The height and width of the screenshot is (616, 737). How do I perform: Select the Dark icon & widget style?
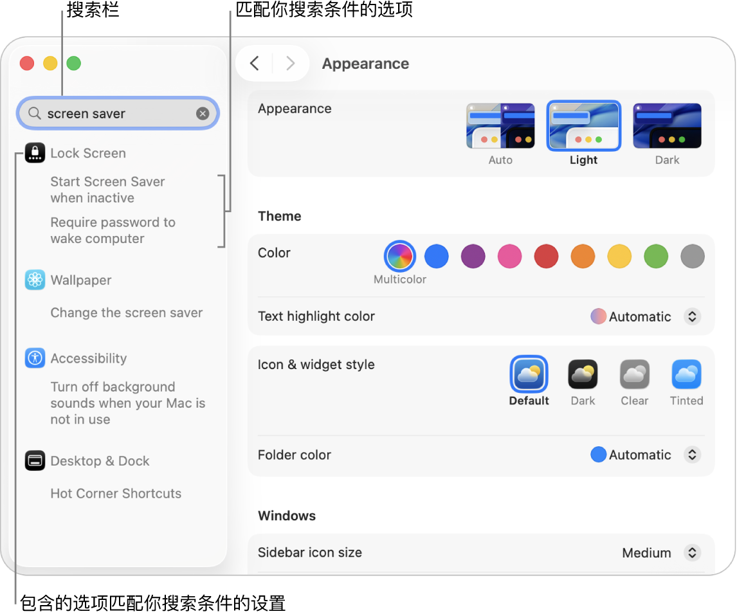tap(583, 374)
